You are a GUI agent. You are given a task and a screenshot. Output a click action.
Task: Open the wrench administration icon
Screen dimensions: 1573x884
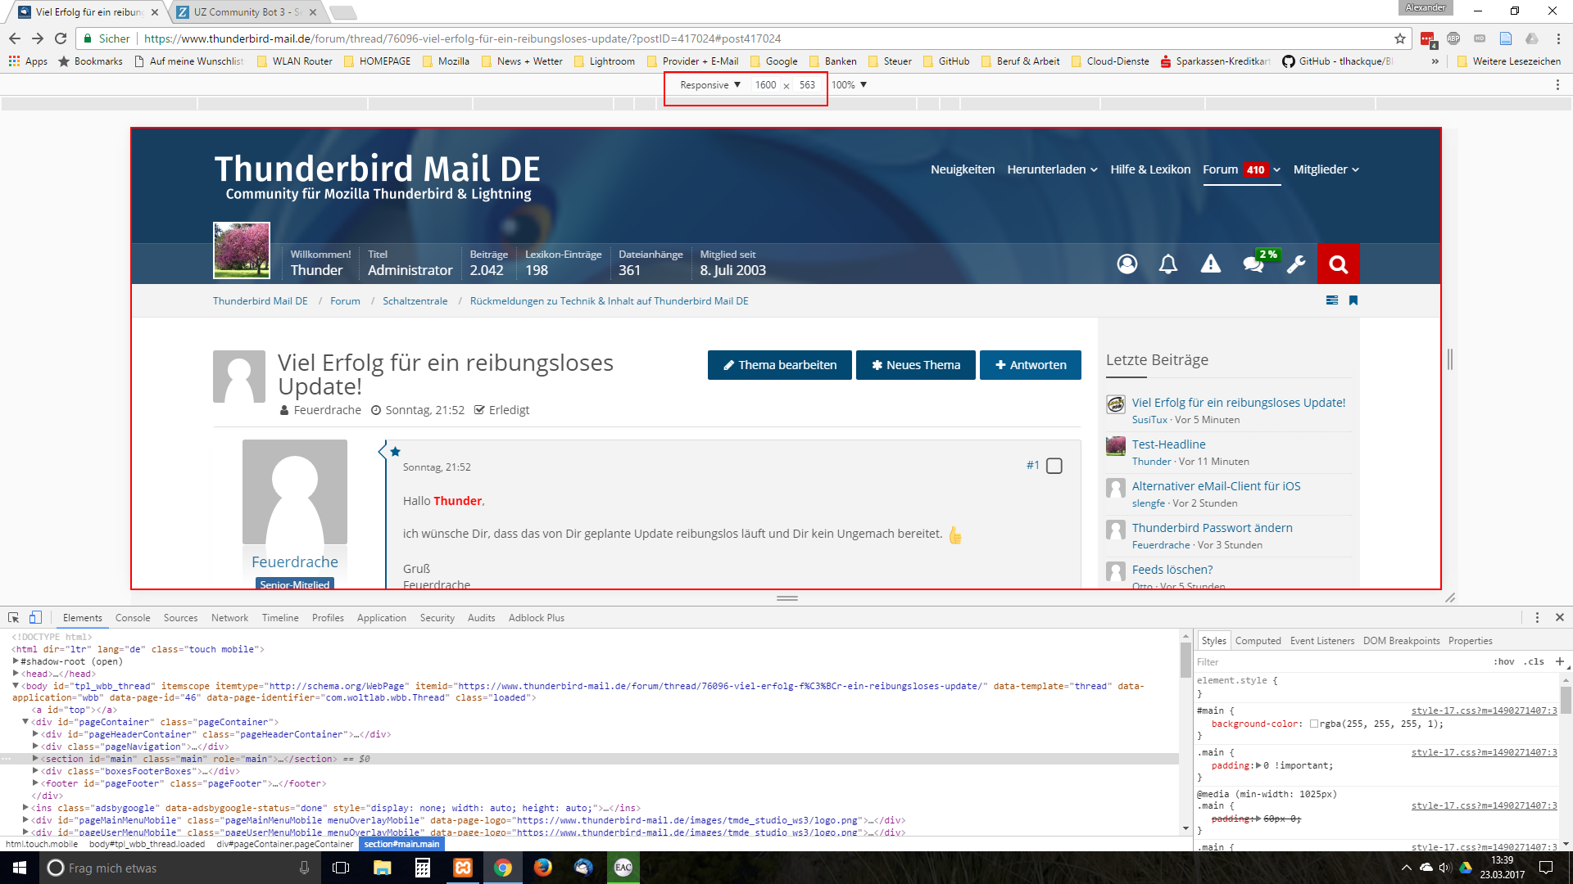pos(1296,264)
